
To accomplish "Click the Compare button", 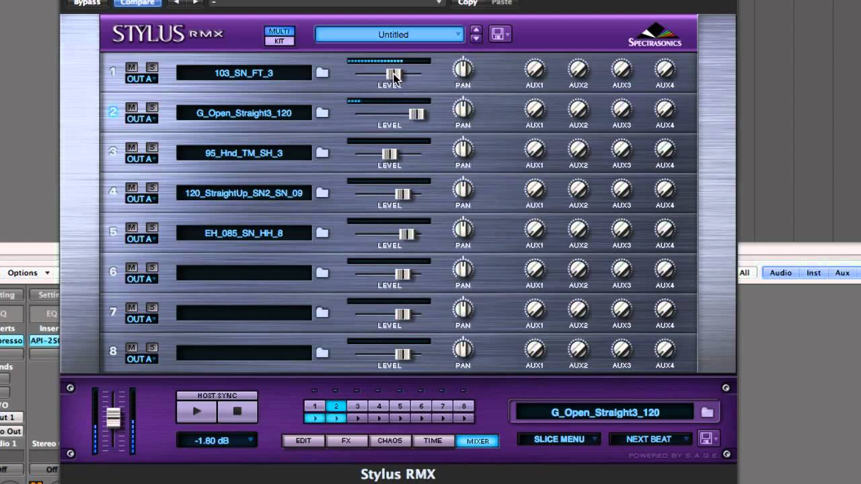I will coord(137,3).
